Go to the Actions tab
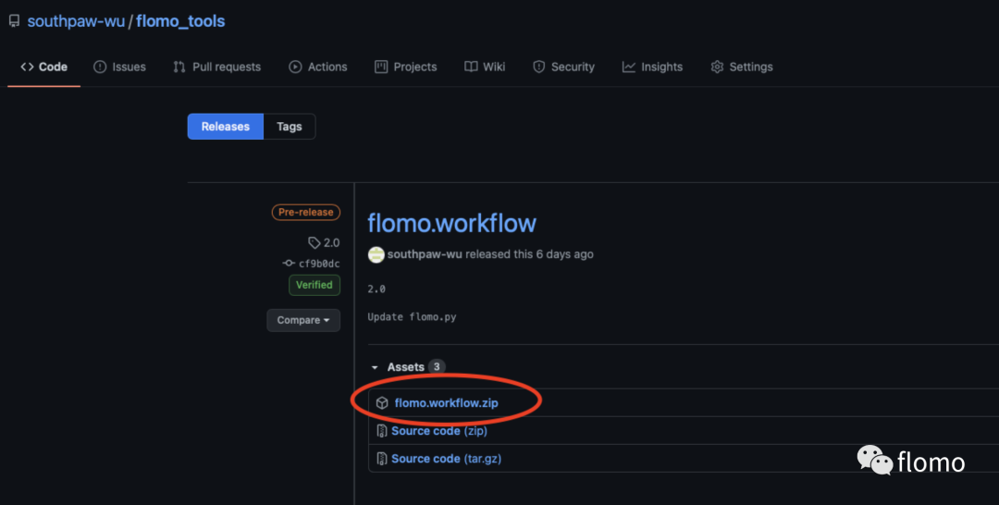Viewport: 999px width, 505px height. click(x=318, y=67)
